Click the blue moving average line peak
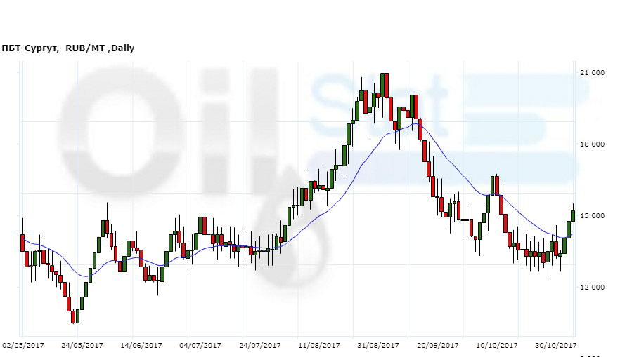Screen dimensions: 639x357 tap(410, 126)
